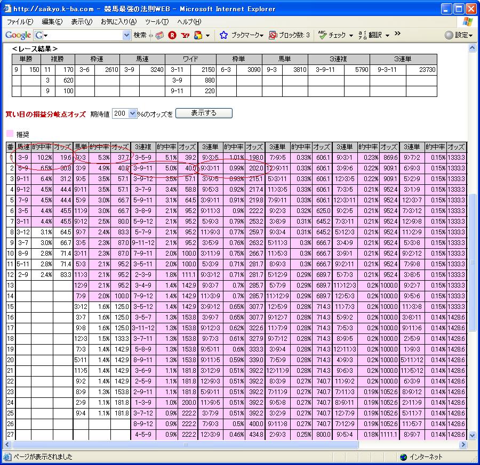
Task: Click the ABC spell check icon
Action: pos(322,35)
